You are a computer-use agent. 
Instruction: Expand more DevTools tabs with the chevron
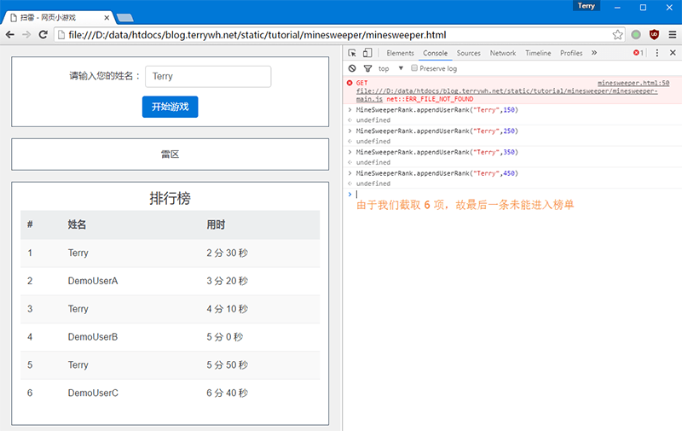594,53
